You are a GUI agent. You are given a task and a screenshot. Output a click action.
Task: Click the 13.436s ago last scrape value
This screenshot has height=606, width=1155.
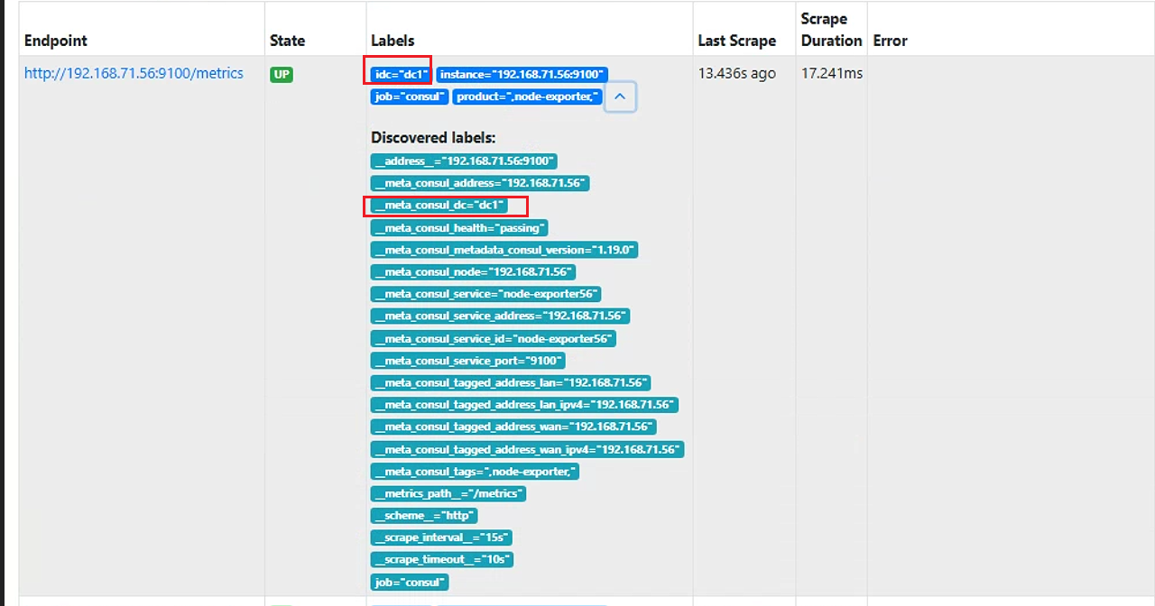[737, 74]
